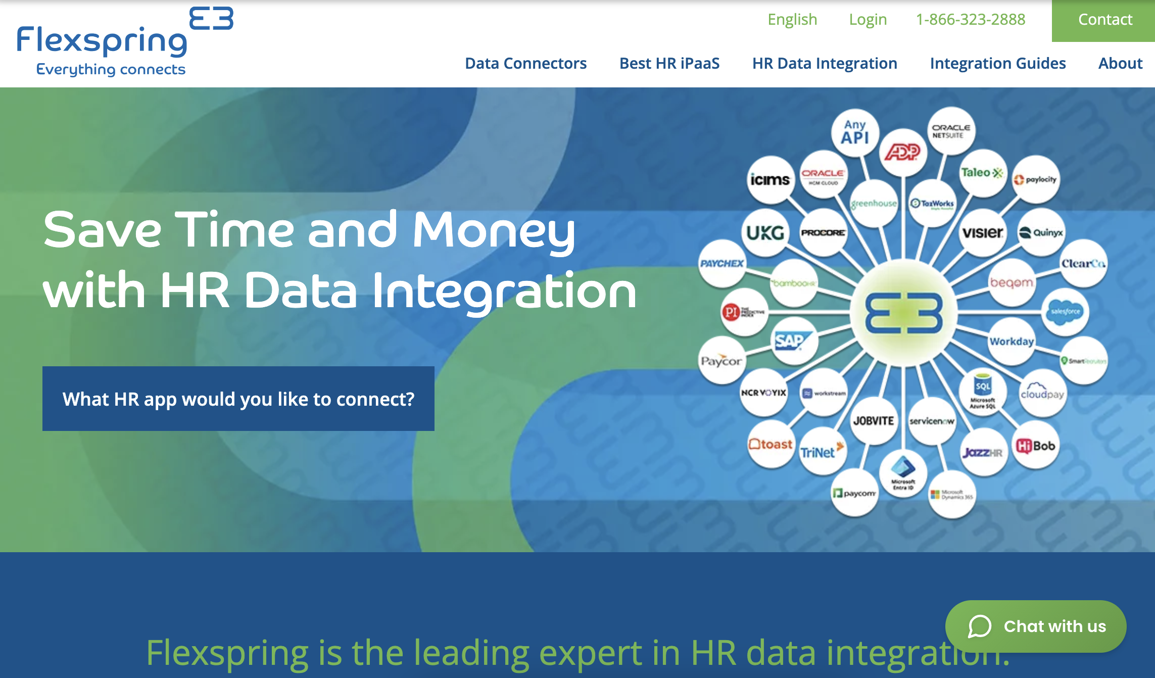
Task: Open the About menu
Action: click(1120, 64)
